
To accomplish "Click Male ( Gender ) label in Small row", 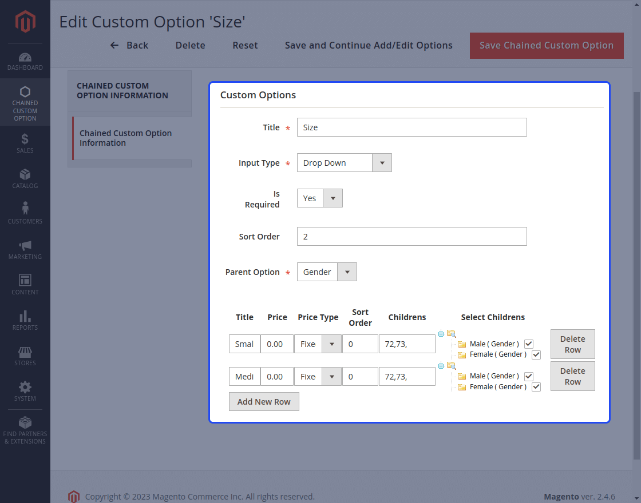I will point(494,344).
